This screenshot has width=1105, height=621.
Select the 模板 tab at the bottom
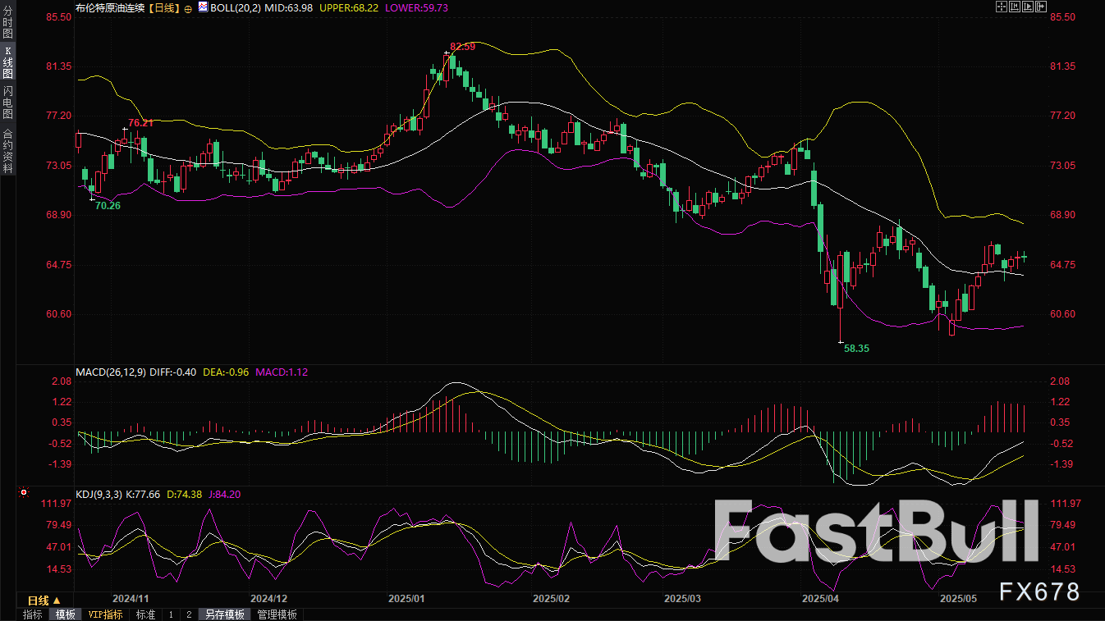(66, 614)
